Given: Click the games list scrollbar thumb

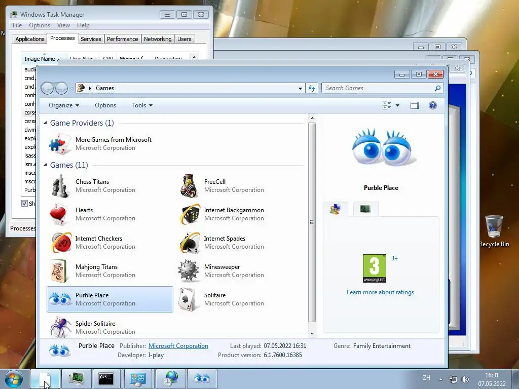Looking at the screenshot, I should (312, 222).
